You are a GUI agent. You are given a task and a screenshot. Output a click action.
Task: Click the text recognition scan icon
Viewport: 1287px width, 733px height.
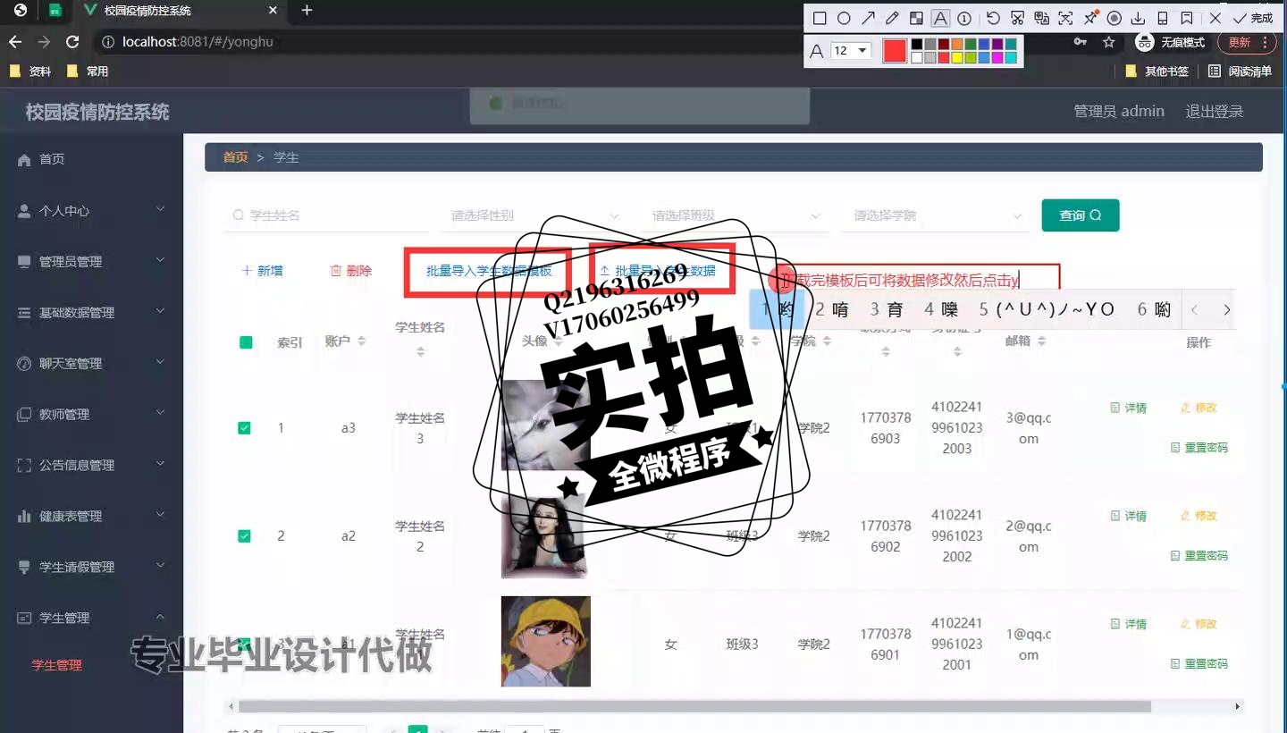1065,18
